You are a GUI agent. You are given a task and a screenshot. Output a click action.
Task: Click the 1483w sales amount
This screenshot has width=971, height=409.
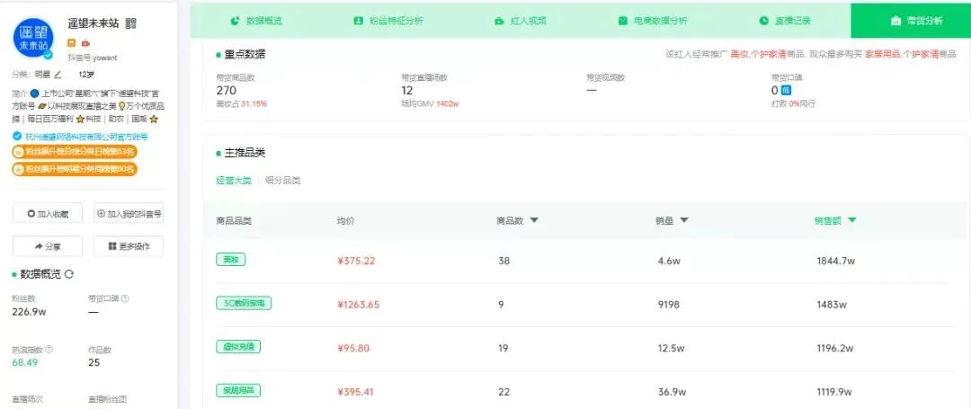point(832,305)
